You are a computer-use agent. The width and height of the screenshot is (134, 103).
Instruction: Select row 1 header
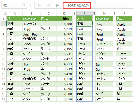pos(3,19)
